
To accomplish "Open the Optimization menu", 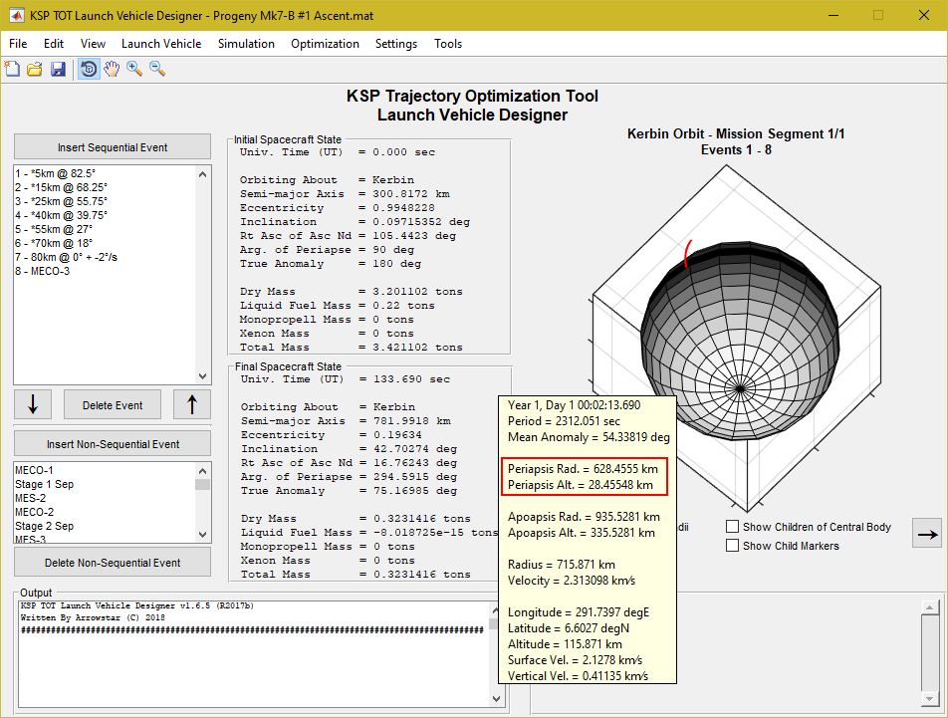I will pyautogui.click(x=325, y=44).
